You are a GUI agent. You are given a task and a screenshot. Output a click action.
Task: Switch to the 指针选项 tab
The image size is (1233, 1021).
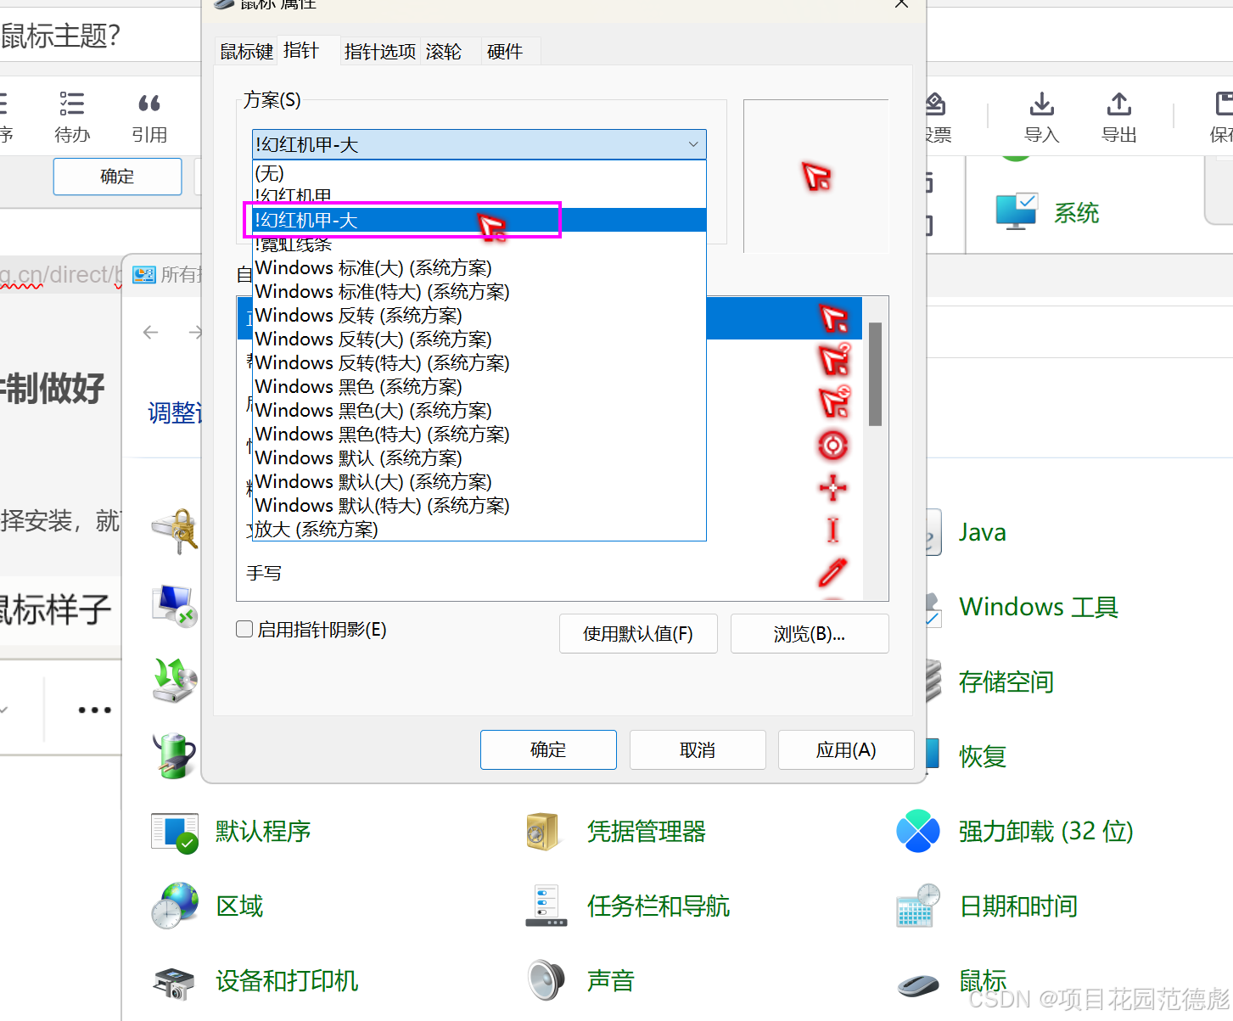pyautogui.click(x=379, y=51)
